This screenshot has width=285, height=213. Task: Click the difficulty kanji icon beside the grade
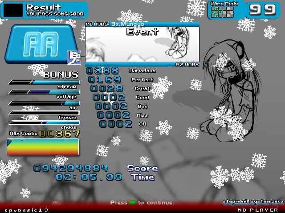point(74,58)
